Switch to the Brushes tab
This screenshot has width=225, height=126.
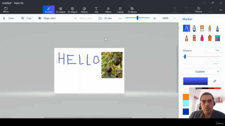pyautogui.click(x=49, y=10)
